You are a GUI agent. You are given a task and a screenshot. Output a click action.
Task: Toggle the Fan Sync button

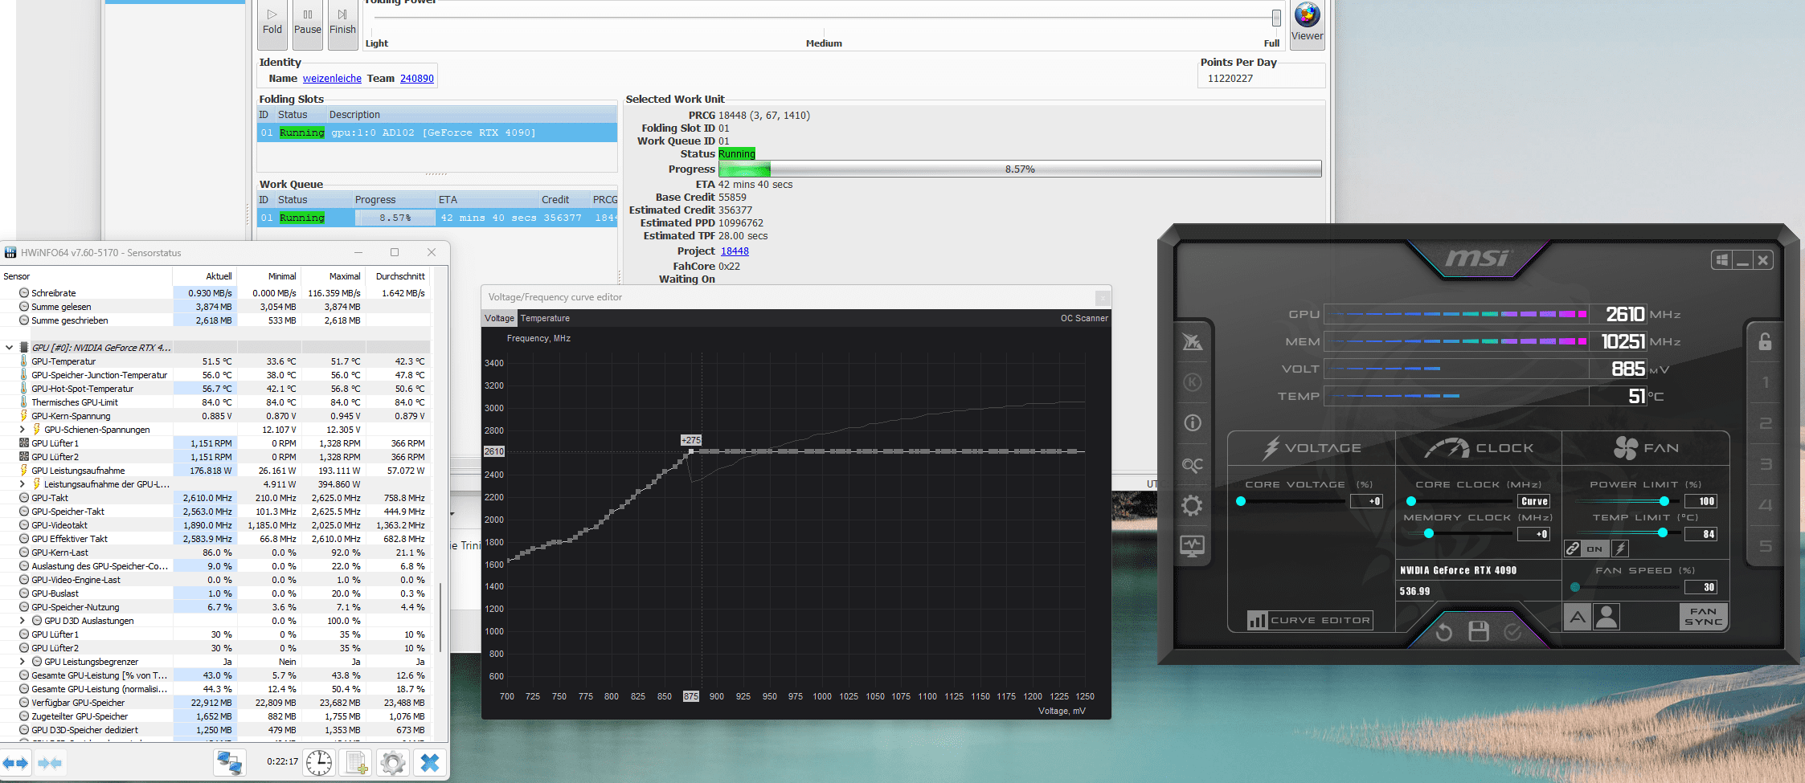(x=1703, y=617)
